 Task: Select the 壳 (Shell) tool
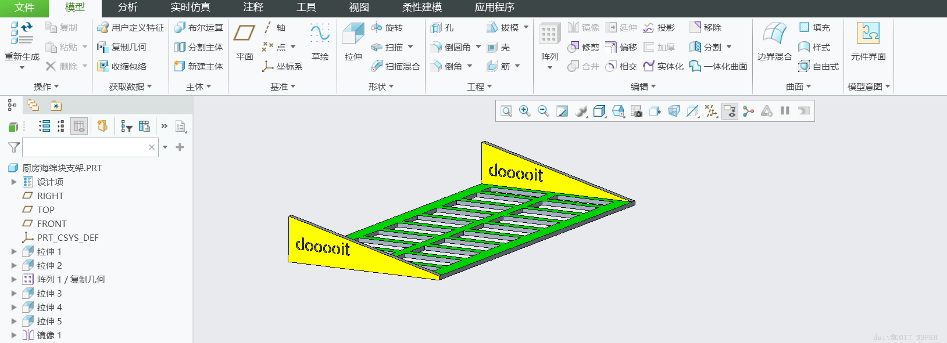[498, 47]
